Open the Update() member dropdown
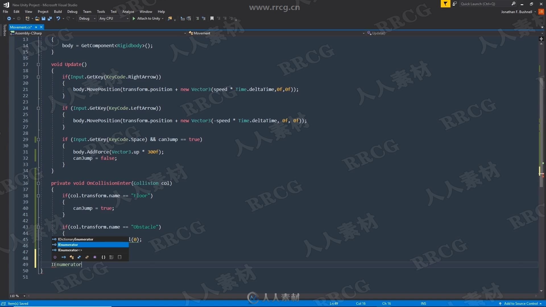546x307 pixels. (x=455, y=33)
